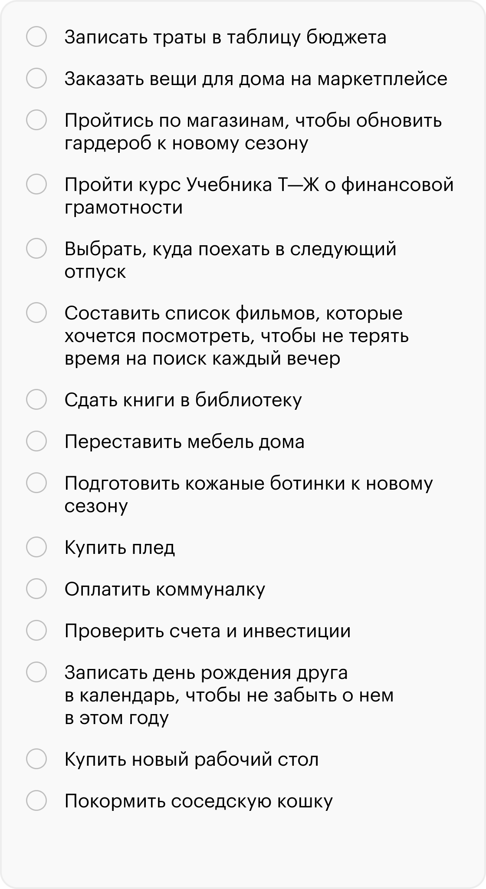
Task: Select circle next to 'Составить список фильмов'
Action: 36,313
